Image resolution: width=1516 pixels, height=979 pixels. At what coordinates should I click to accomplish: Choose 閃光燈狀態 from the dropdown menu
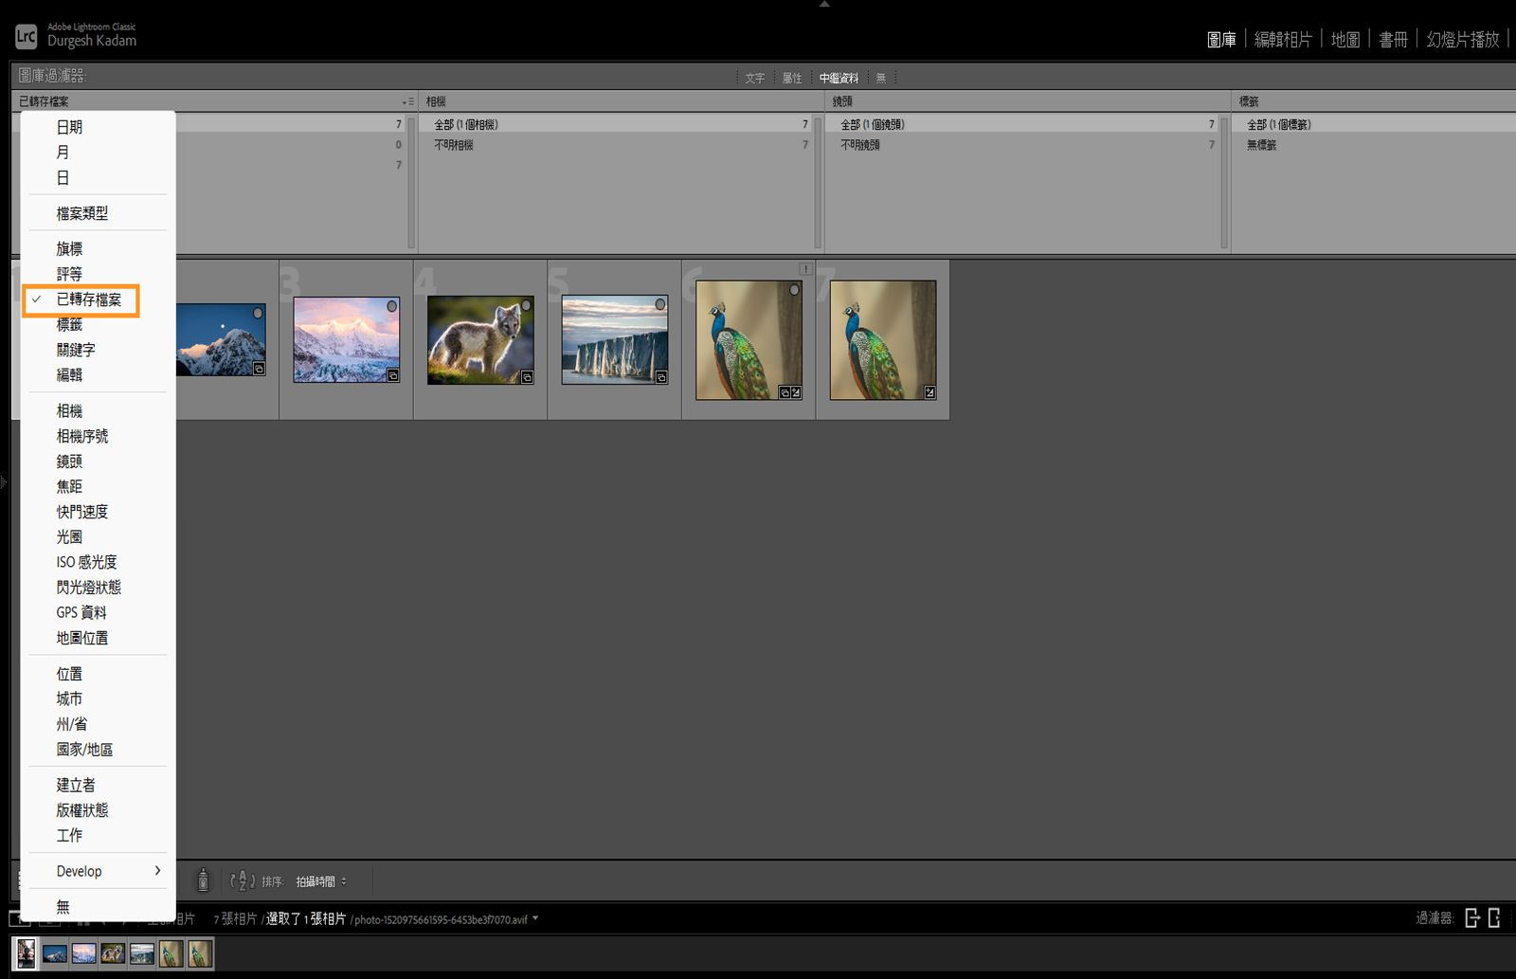(x=88, y=588)
